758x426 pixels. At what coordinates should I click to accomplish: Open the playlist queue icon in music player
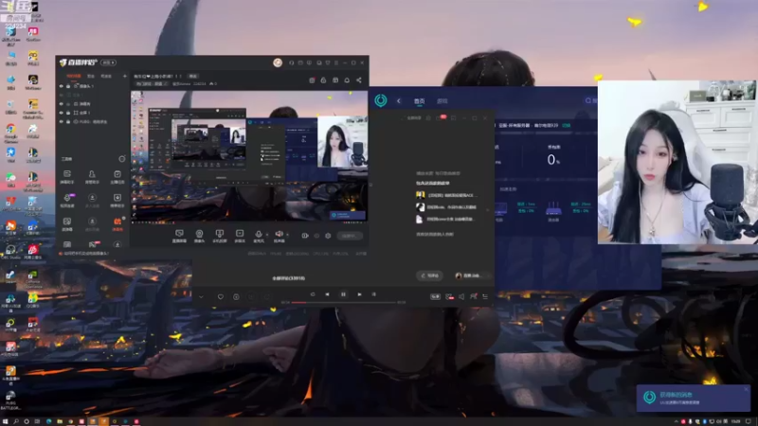(x=485, y=296)
